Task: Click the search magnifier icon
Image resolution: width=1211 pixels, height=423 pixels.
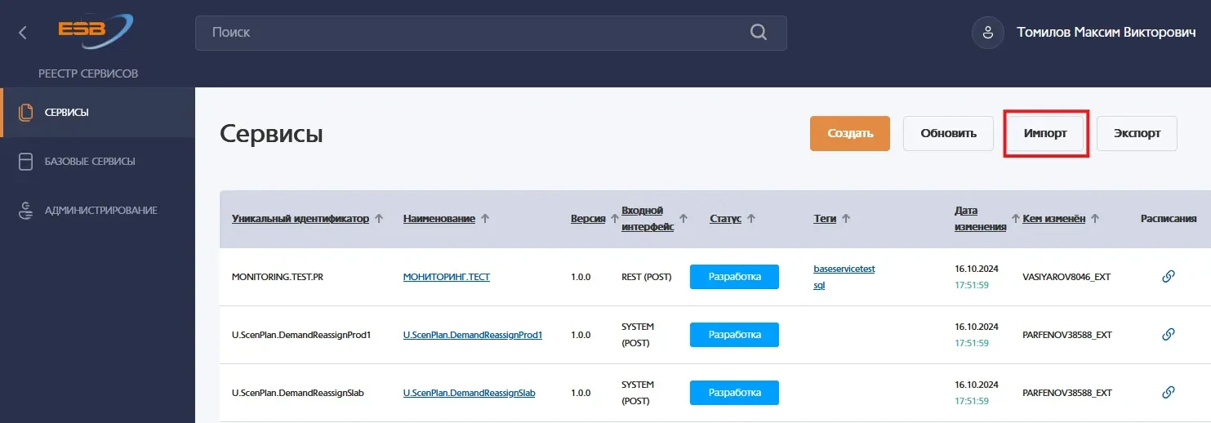Action: click(x=759, y=33)
